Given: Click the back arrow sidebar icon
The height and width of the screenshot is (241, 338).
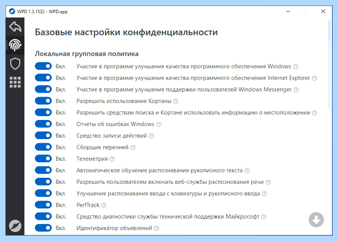Looking at the screenshot, I should 15,27.
